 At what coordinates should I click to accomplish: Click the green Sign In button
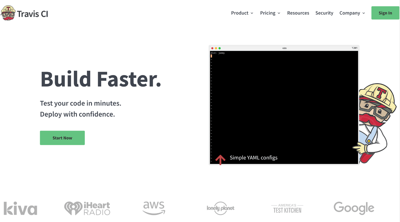coord(385,13)
